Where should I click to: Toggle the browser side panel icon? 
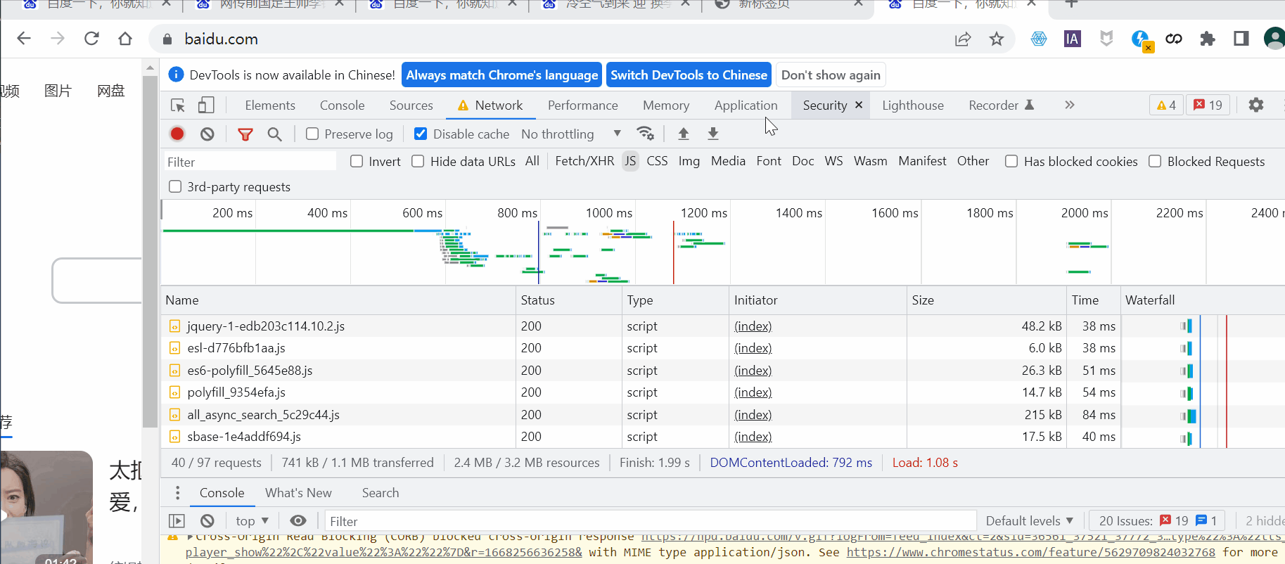(1241, 39)
